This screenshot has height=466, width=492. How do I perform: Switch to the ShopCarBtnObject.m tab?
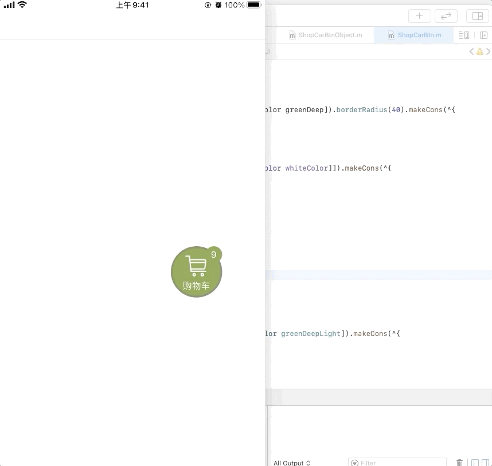point(325,35)
